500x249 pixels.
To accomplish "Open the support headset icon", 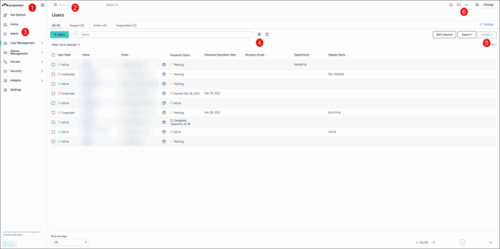I will [451, 5].
